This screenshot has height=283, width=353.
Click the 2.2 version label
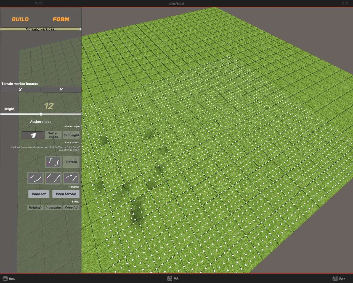(345, 3)
